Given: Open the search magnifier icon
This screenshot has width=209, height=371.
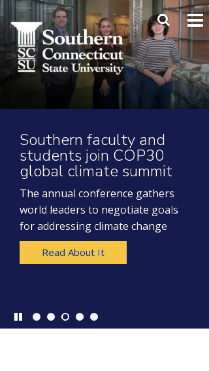Looking at the screenshot, I should 163,20.
